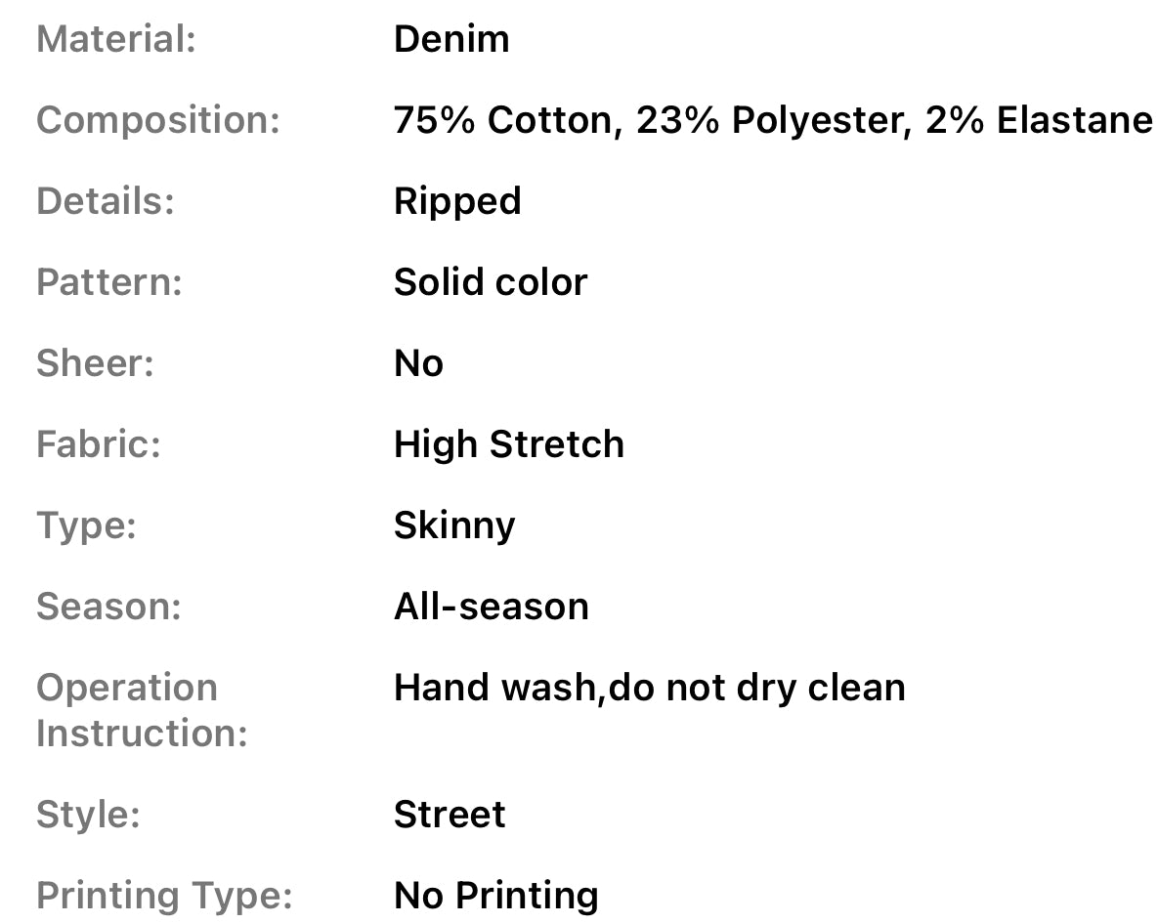The image size is (1158, 923).
Task: Click the "Material:" label
Action: point(116,40)
